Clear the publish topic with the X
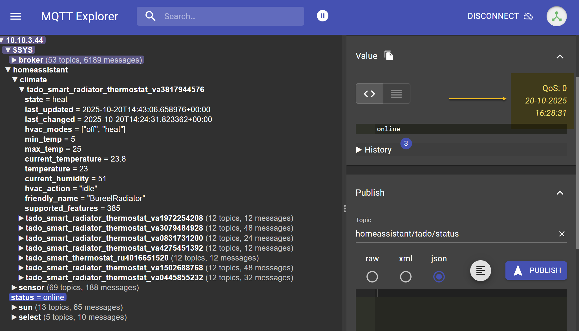 click(562, 234)
